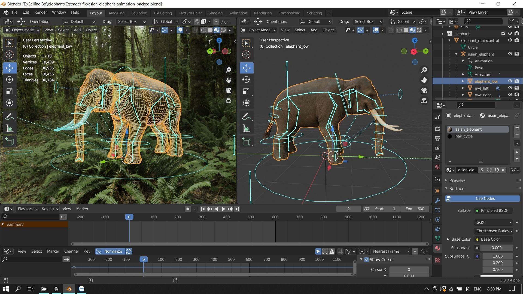Hide eye_left in the viewport
523x294 pixels.
(510, 88)
